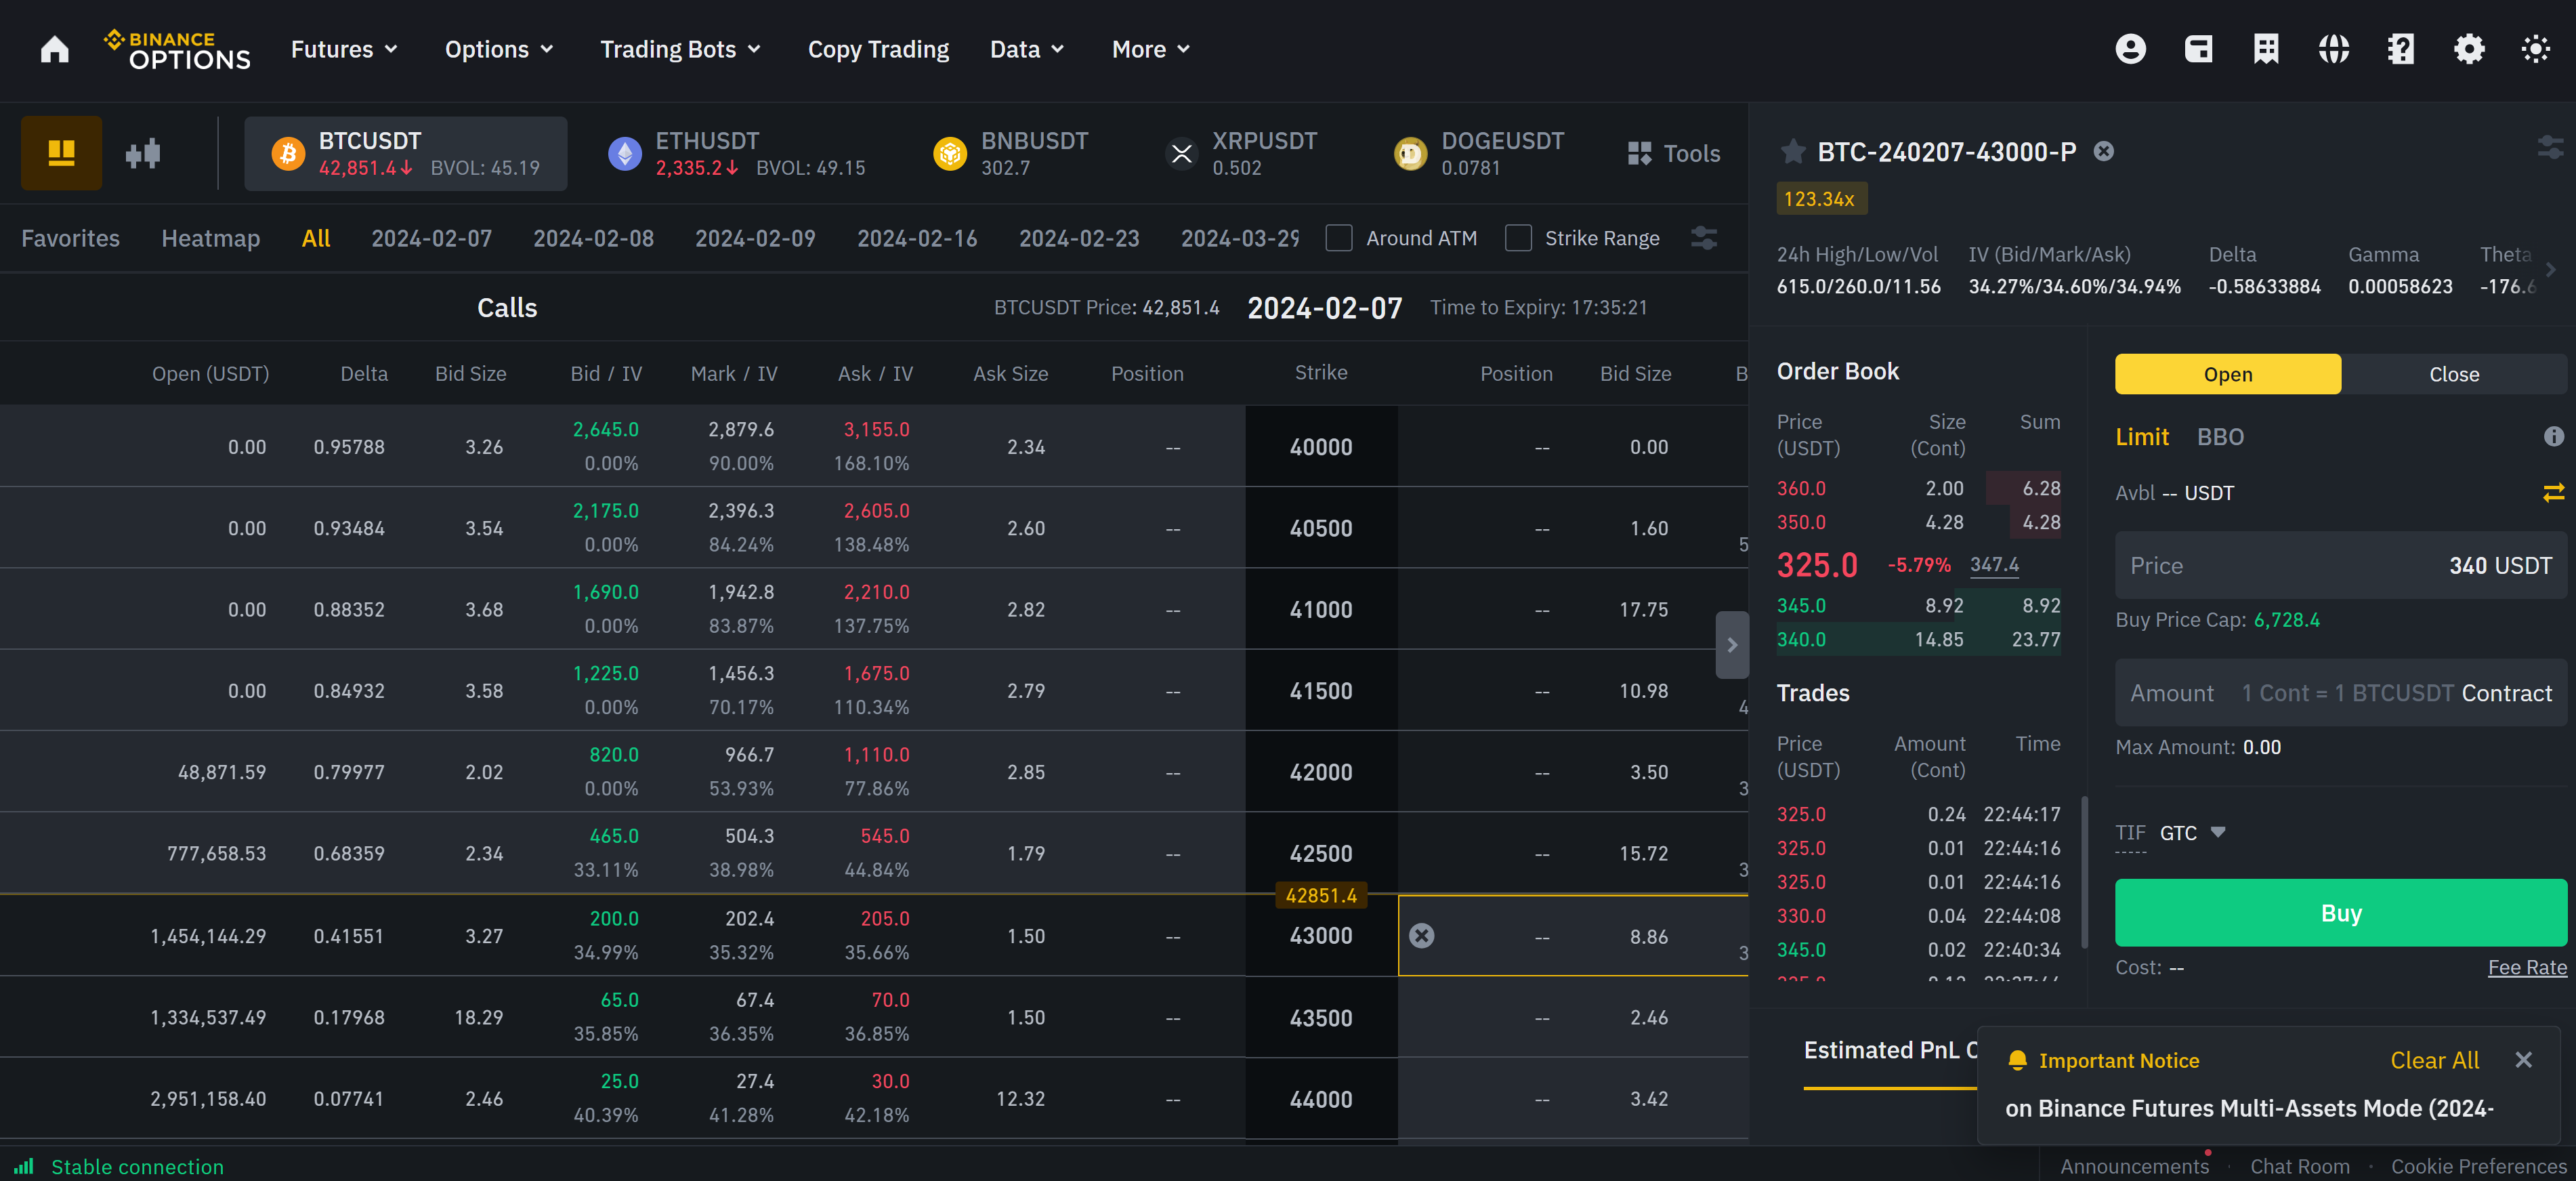Click the Price input field

point(2340,566)
